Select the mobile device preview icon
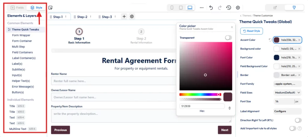 point(172,8)
